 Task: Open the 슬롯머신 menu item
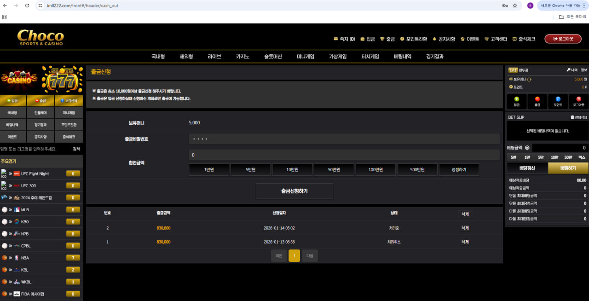click(x=273, y=57)
